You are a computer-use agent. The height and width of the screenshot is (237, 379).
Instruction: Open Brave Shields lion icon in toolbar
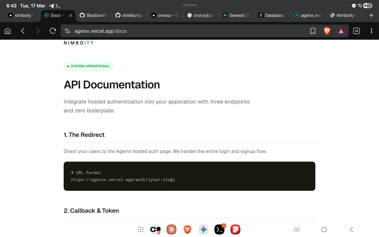(x=327, y=31)
